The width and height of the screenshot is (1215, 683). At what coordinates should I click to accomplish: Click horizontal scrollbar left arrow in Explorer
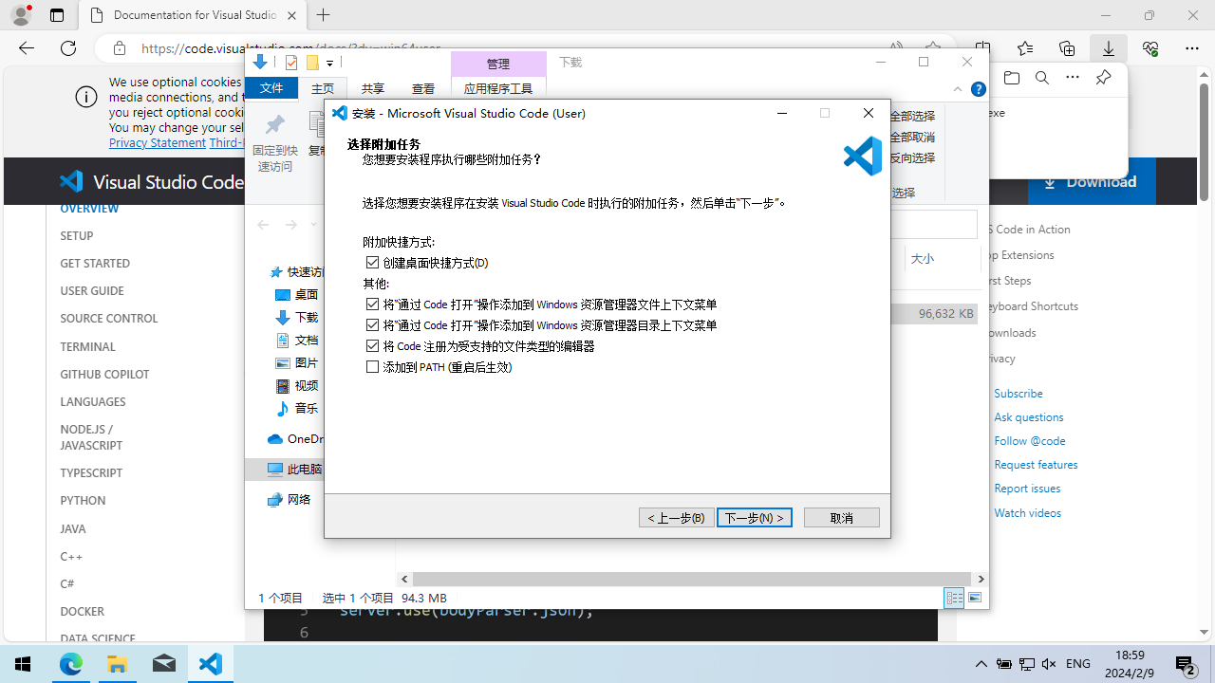[404, 579]
